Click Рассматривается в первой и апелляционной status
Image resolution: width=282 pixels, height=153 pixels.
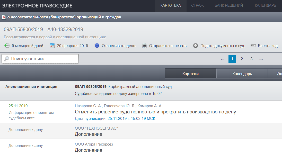coord(55,37)
